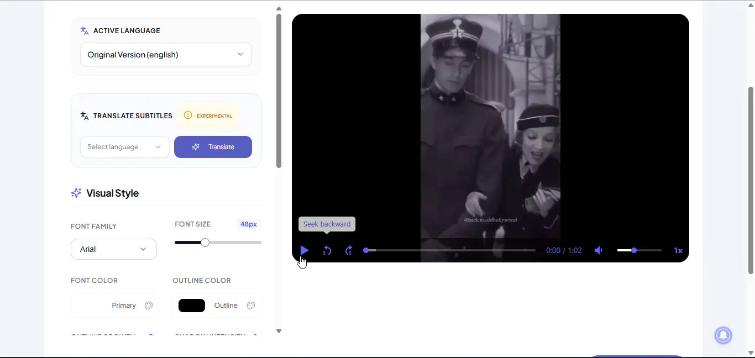Screen dimensions: 755x358
Task: Mute the video volume speaker icon
Action: click(599, 250)
